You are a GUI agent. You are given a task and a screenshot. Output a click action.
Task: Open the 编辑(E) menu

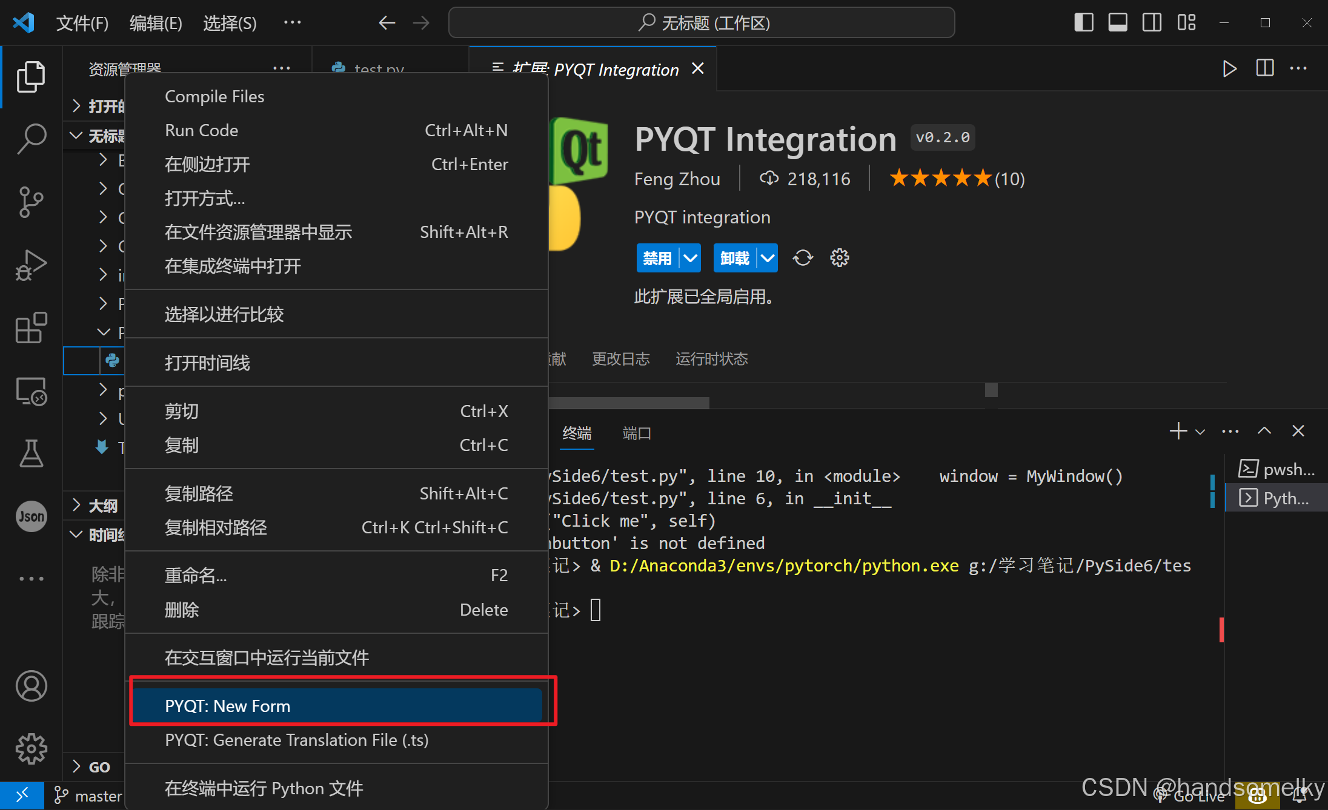pyautogui.click(x=156, y=23)
